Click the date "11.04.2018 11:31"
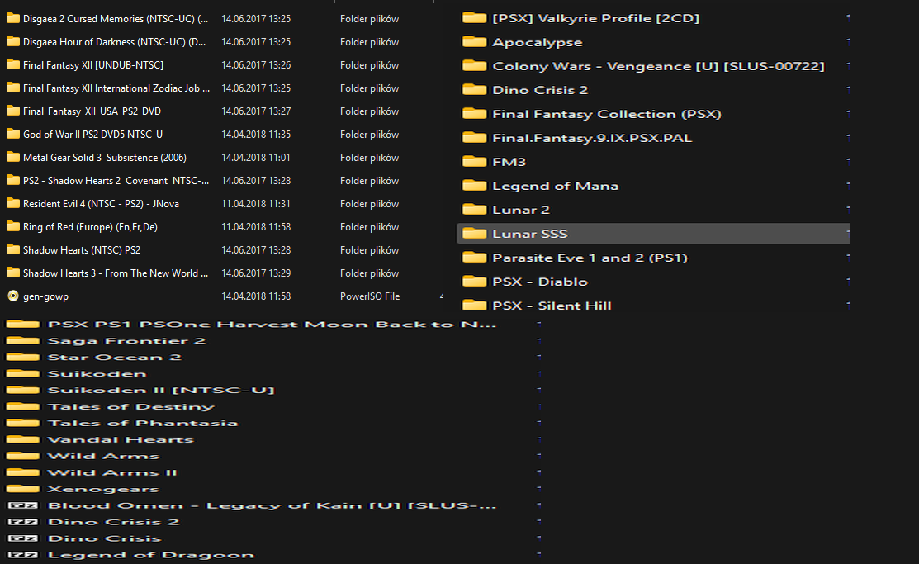919x564 pixels. pyautogui.click(x=256, y=204)
